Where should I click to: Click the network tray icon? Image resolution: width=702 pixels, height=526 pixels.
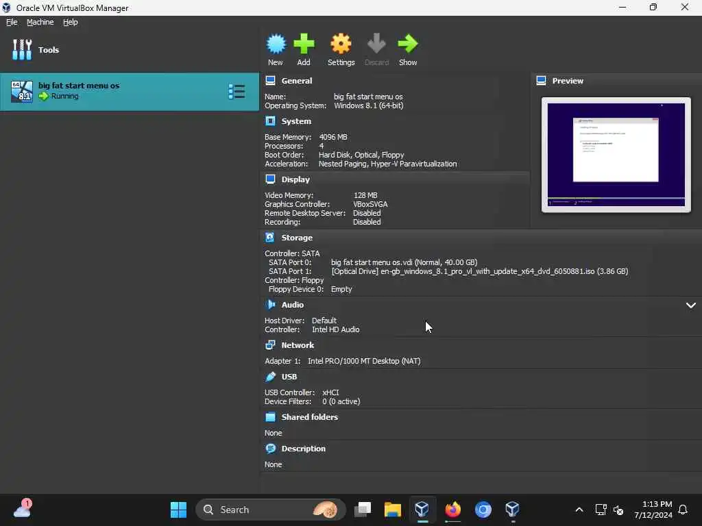[601, 510]
